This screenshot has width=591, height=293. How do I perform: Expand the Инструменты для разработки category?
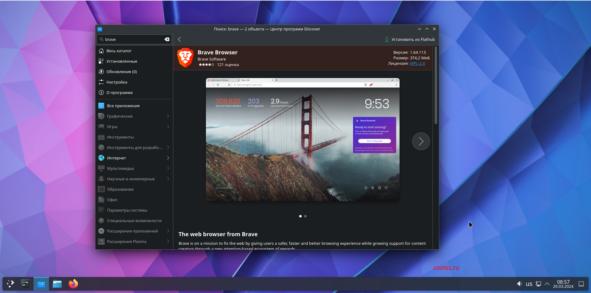168,147
